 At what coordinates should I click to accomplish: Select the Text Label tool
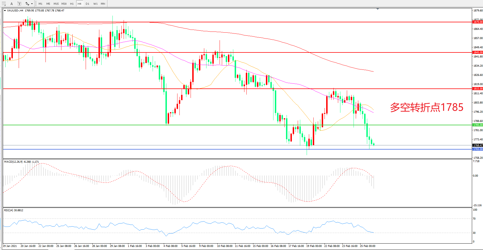click(x=19, y=4)
